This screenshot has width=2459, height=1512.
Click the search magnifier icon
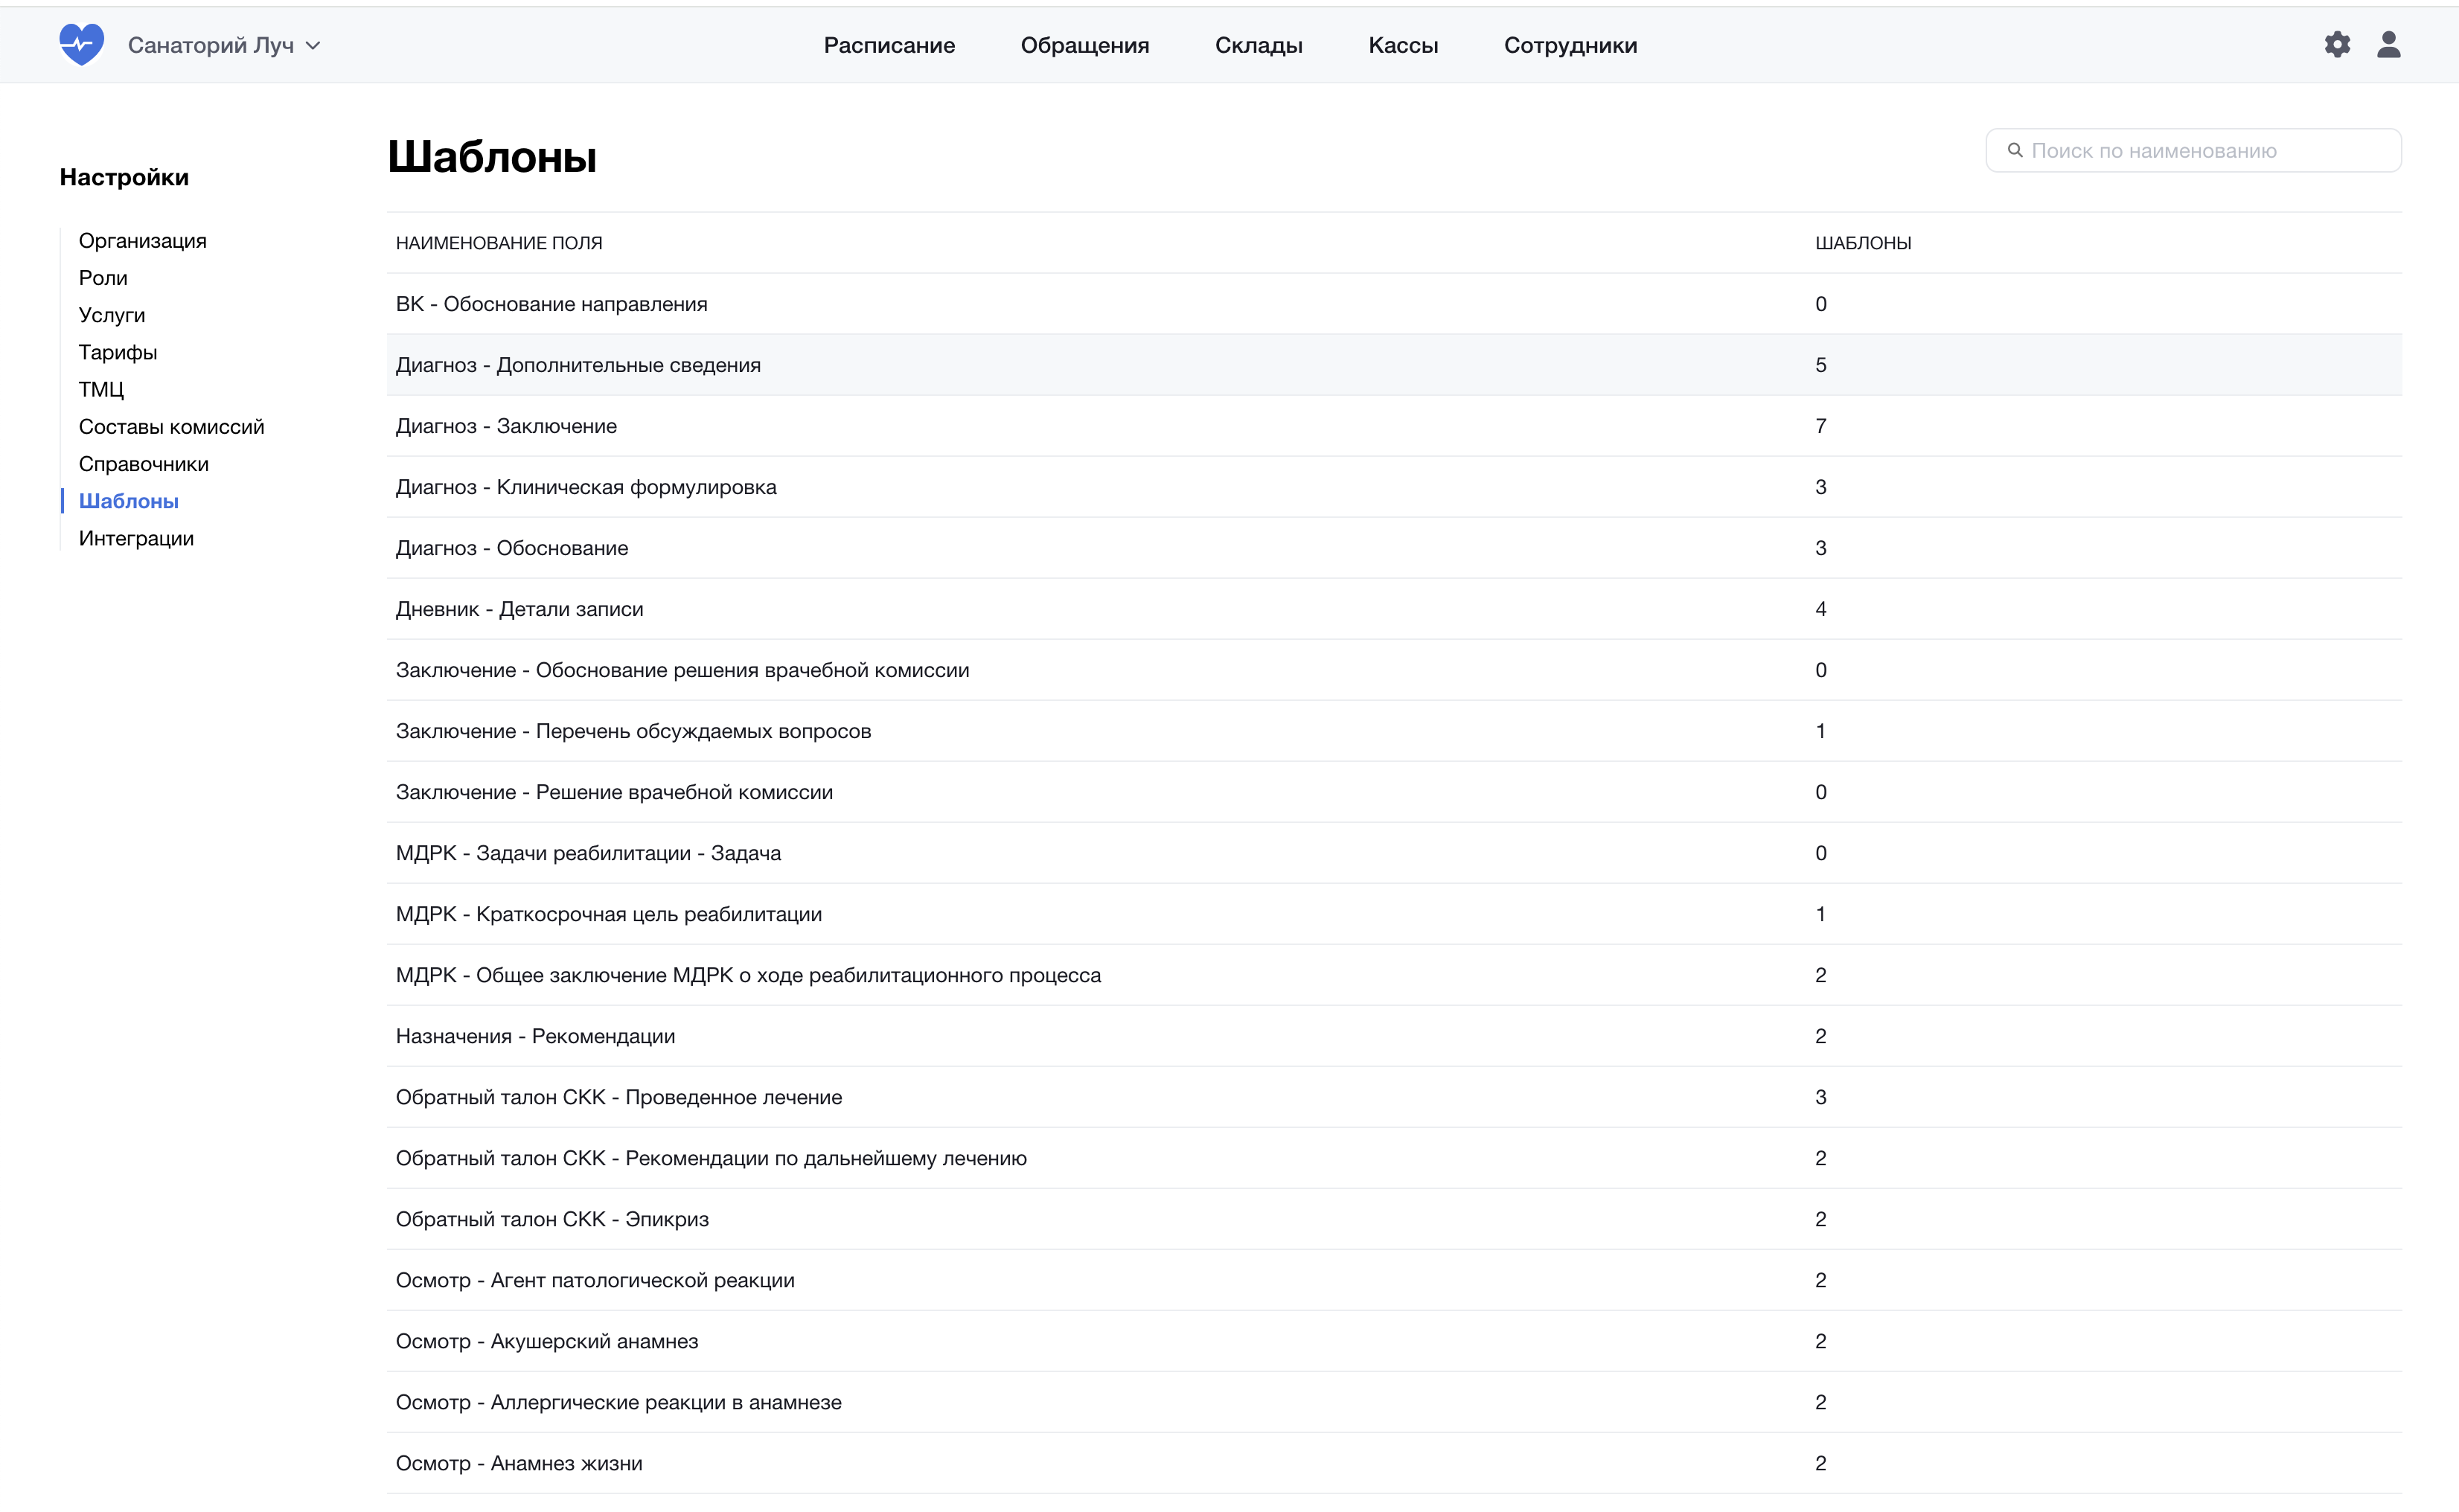[x=2015, y=150]
